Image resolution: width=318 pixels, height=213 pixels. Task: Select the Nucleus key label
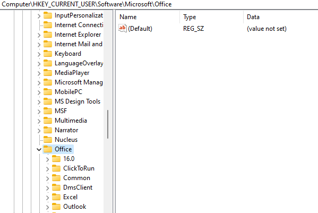coord(66,140)
